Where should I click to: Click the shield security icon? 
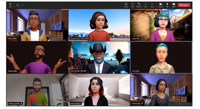point(18,5)
